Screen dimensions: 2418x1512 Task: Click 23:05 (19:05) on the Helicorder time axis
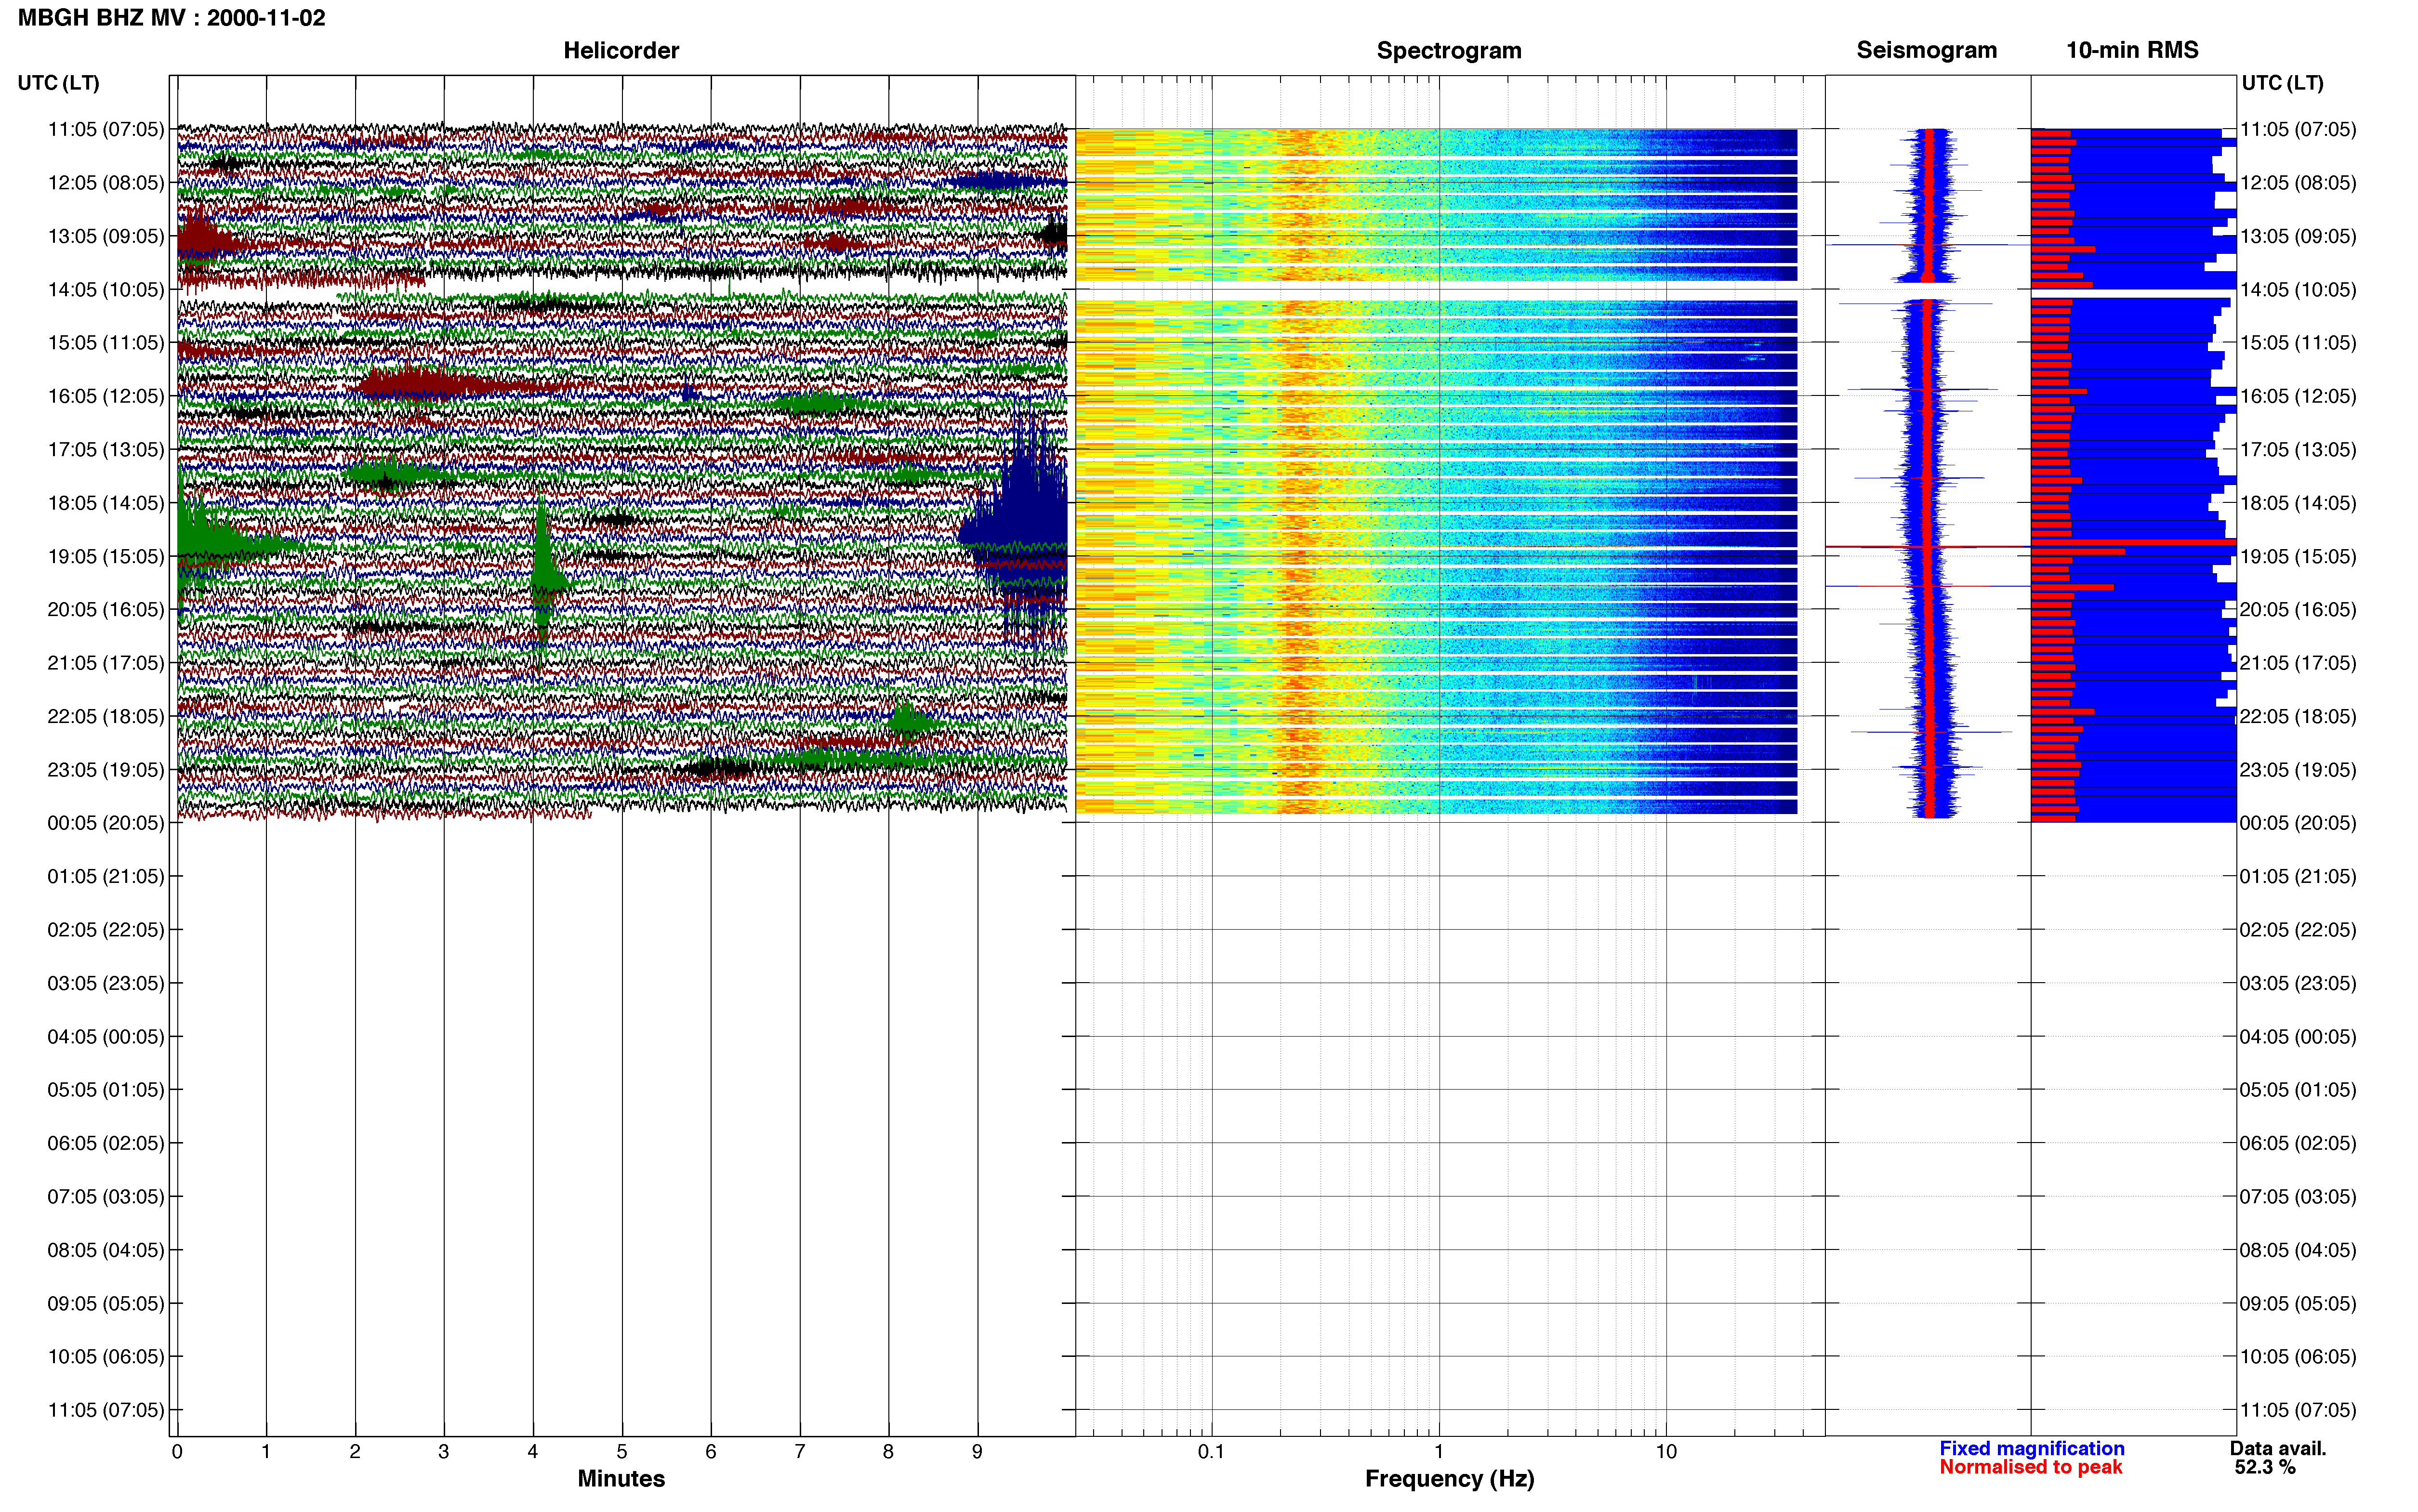106,770
